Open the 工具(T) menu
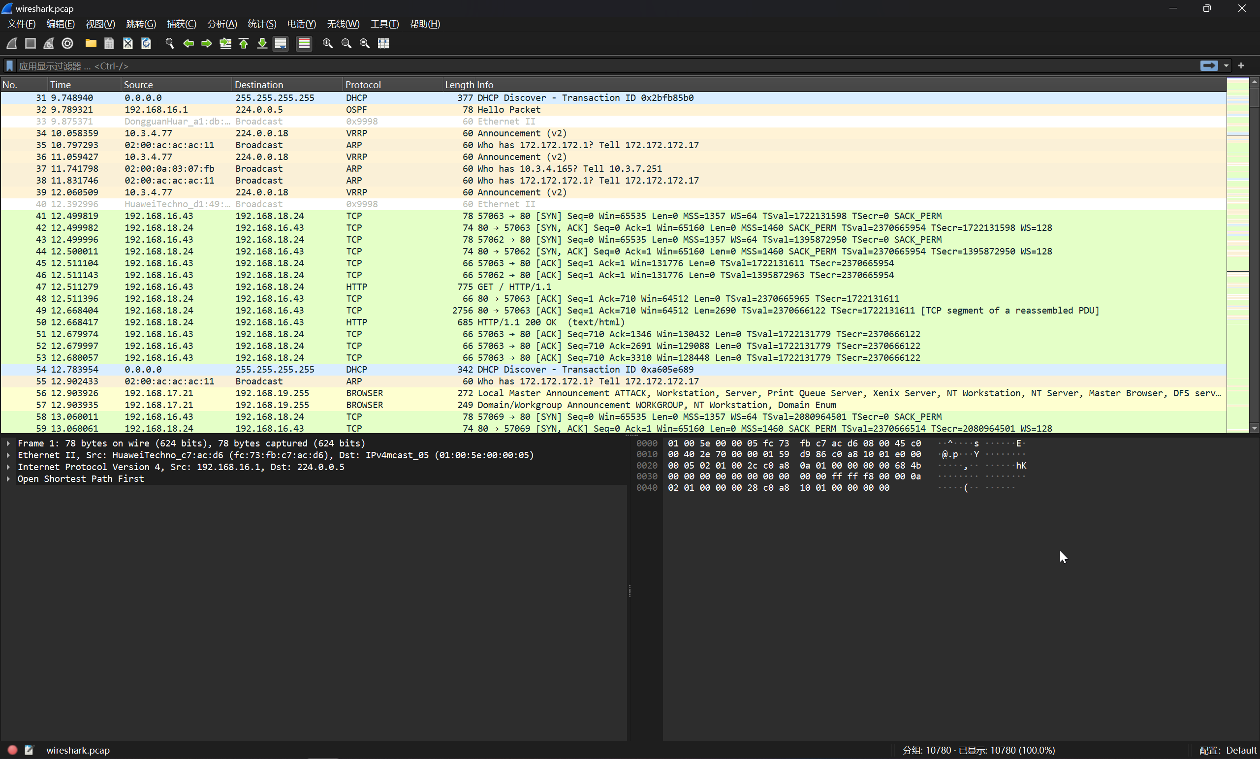Image resolution: width=1260 pixels, height=759 pixels. coord(384,24)
